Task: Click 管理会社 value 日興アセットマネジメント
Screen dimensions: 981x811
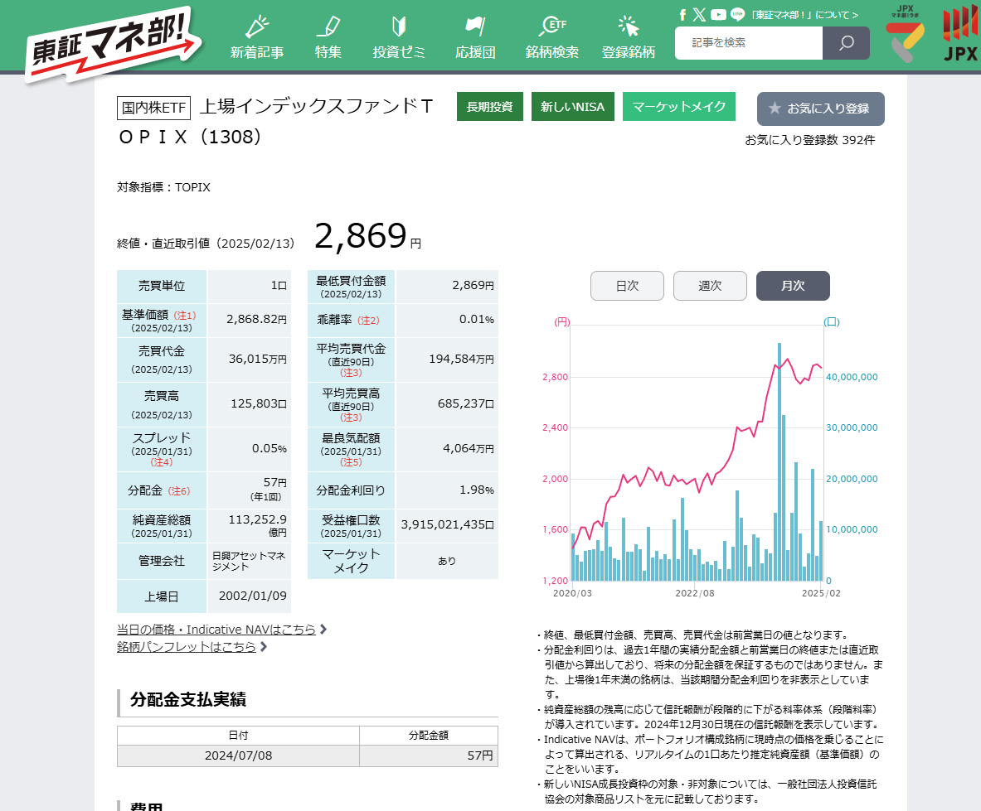Action: pos(249,561)
